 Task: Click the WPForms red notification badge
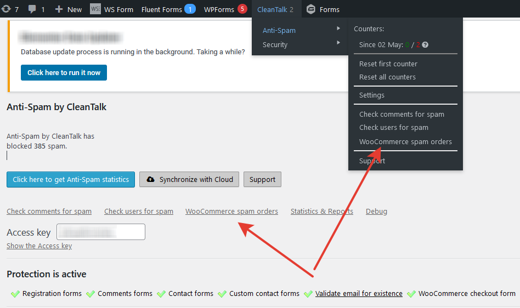[242, 9]
